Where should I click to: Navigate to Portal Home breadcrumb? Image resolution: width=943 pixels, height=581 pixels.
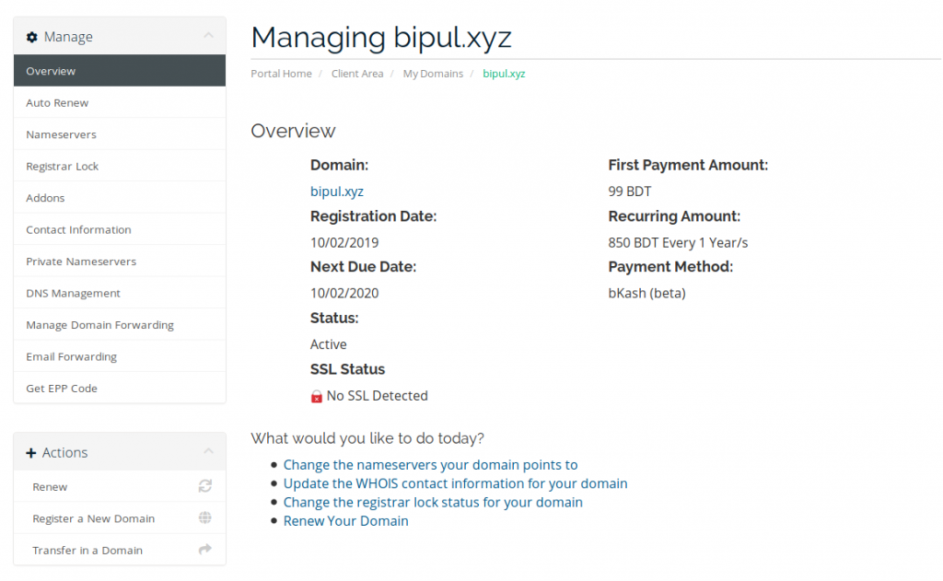coord(282,74)
